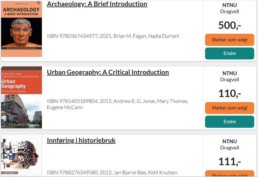
Task: Open the Archaeology: A Brief Introduction title link
Action: click(x=97, y=4)
